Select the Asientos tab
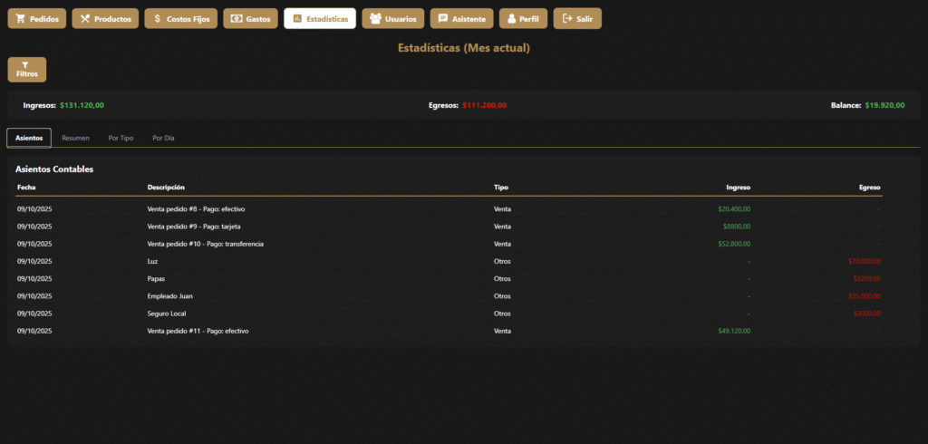This screenshot has width=928, height=444. pos(29,138)
